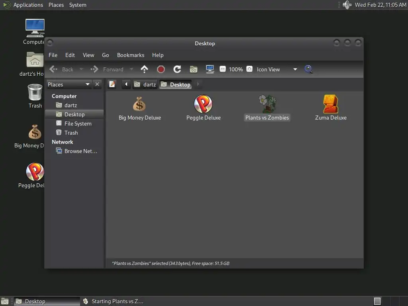Open the View menu

tap(88, 55)
